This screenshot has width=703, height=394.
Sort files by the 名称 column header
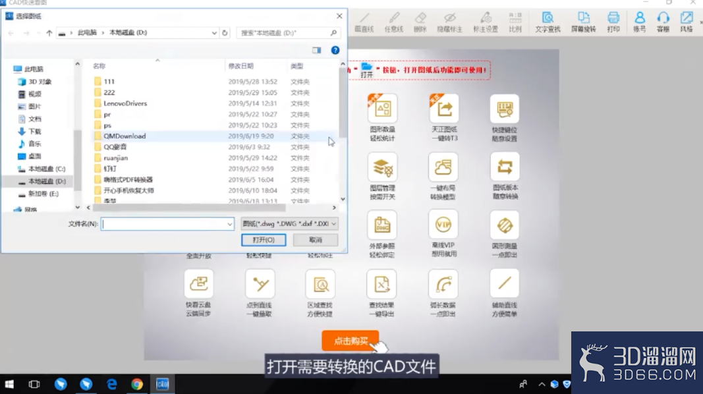[x=99, y=66]
